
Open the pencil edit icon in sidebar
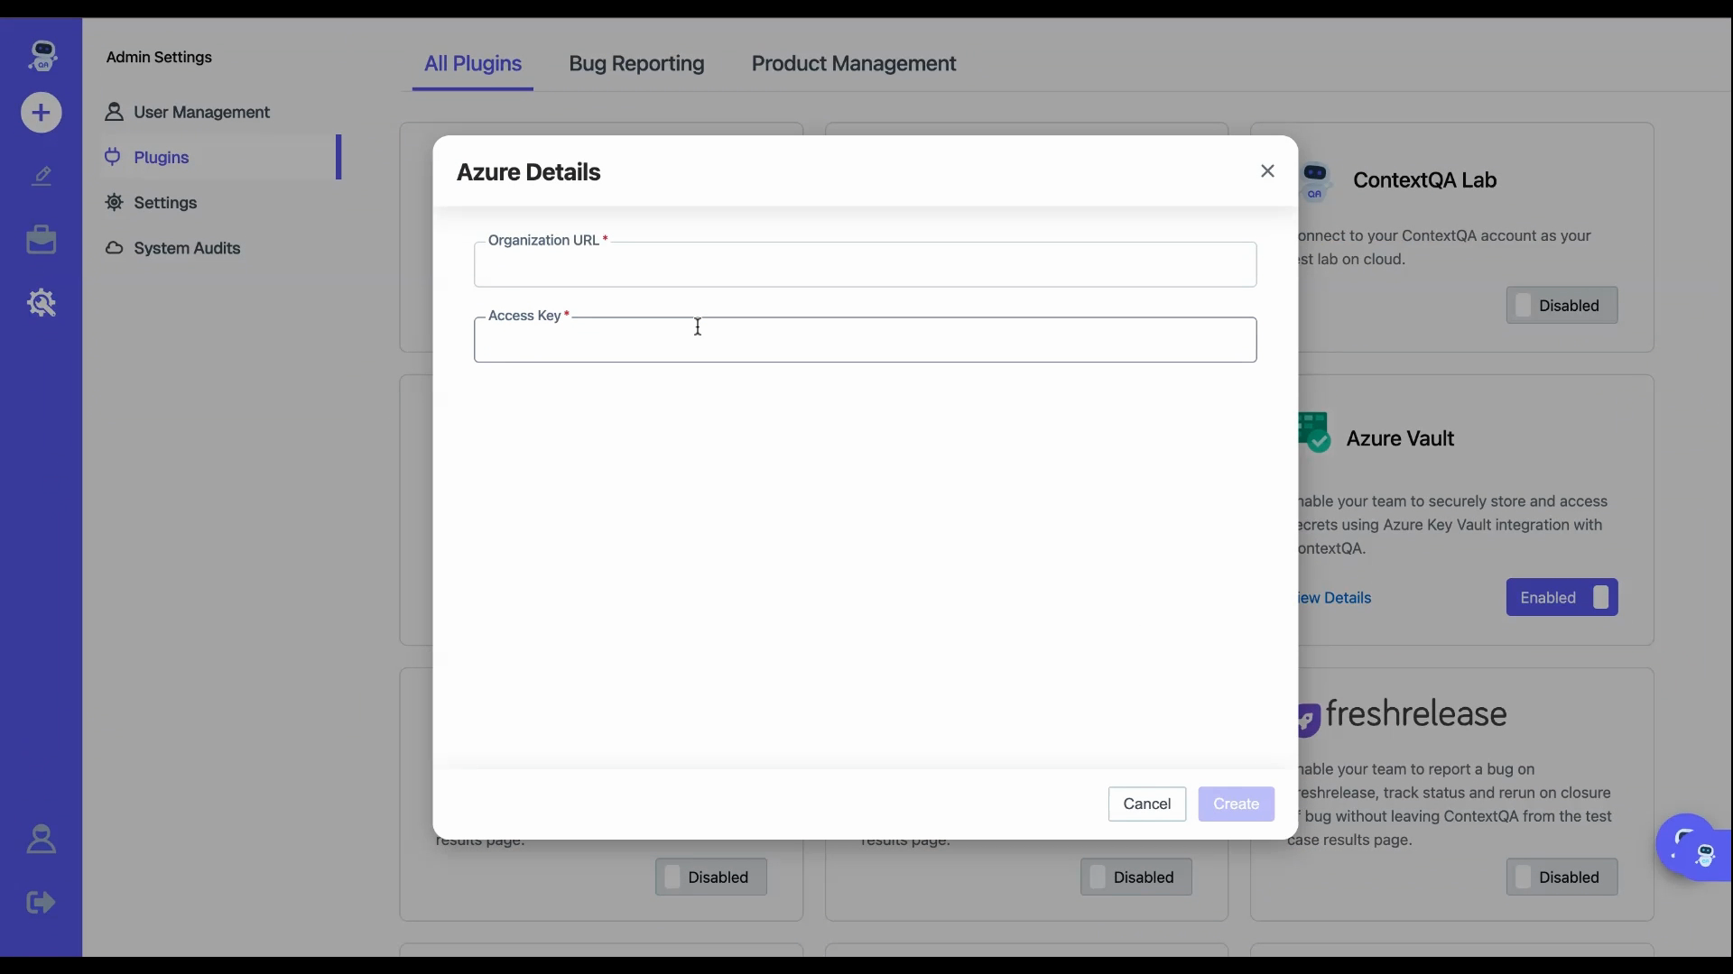[x=42, y=176]
